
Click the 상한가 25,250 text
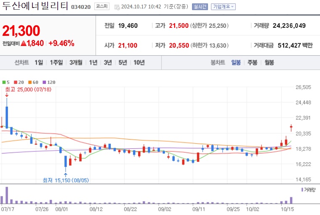point(209,26)
